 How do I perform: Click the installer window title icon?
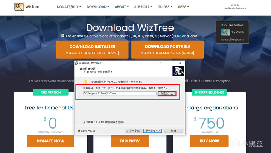[x=76, y=63]
